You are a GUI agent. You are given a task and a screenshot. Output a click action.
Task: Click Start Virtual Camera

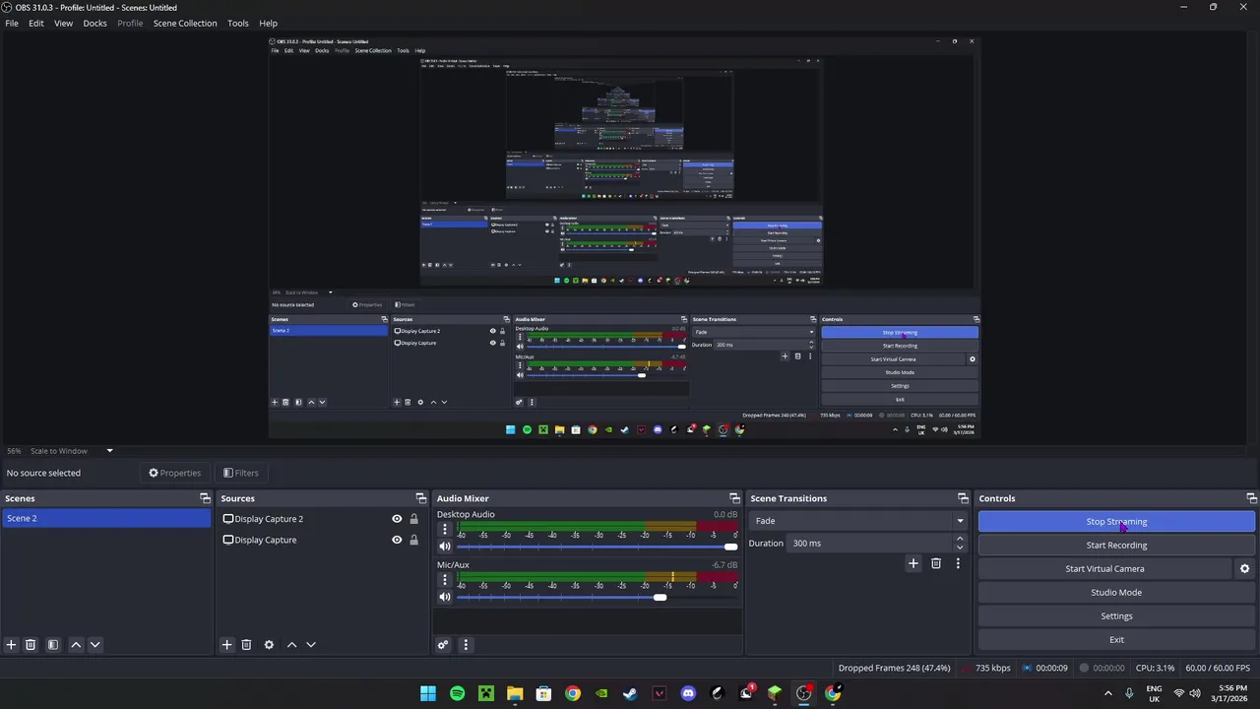[x=1104, y=569]
